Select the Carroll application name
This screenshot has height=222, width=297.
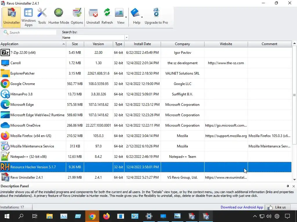[x=16, y=63]
